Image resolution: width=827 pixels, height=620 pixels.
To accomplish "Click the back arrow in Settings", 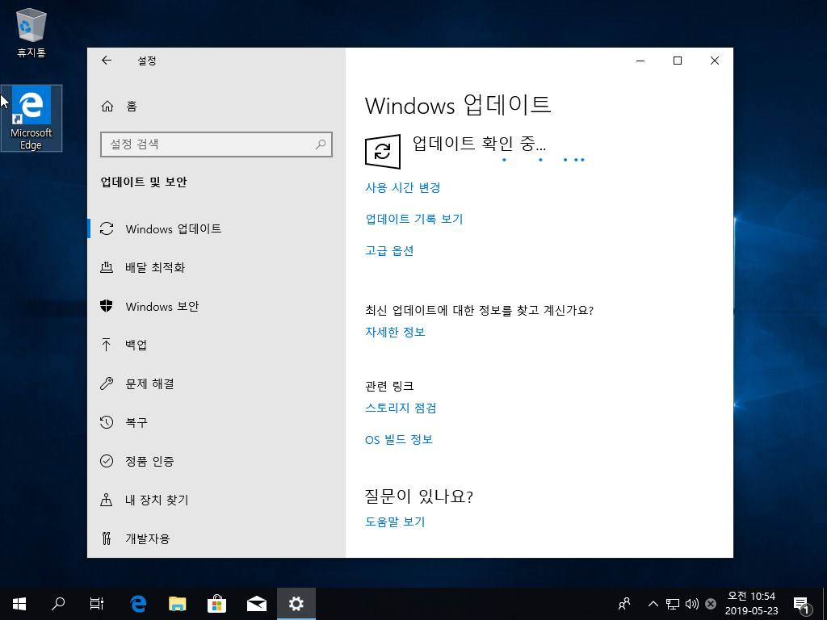I will click(x=107, y=61).
